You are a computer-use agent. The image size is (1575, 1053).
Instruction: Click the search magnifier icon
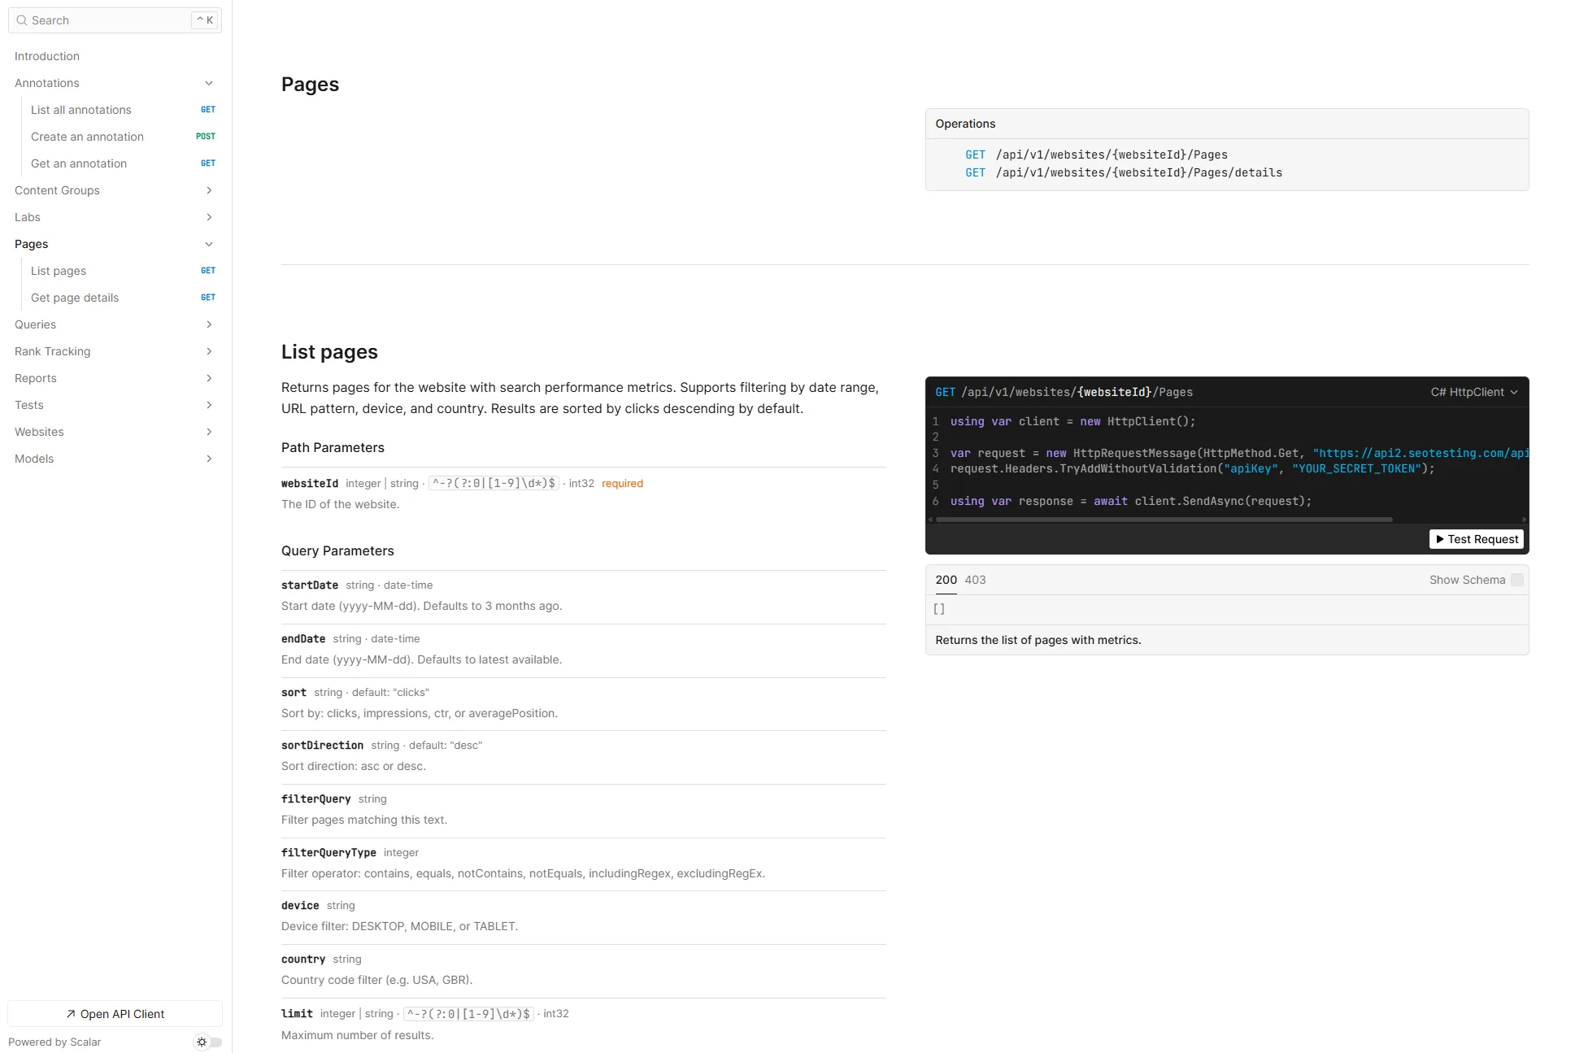[x=22, y=20]
